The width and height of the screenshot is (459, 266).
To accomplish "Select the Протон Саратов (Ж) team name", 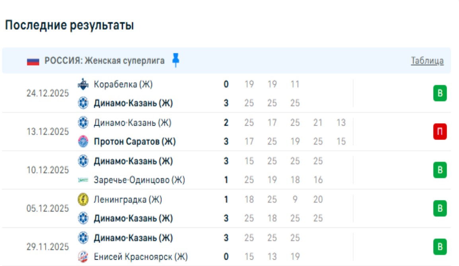I will [x=134, y=142].
